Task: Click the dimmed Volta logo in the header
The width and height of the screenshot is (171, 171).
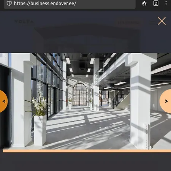Action: (24, 22)
